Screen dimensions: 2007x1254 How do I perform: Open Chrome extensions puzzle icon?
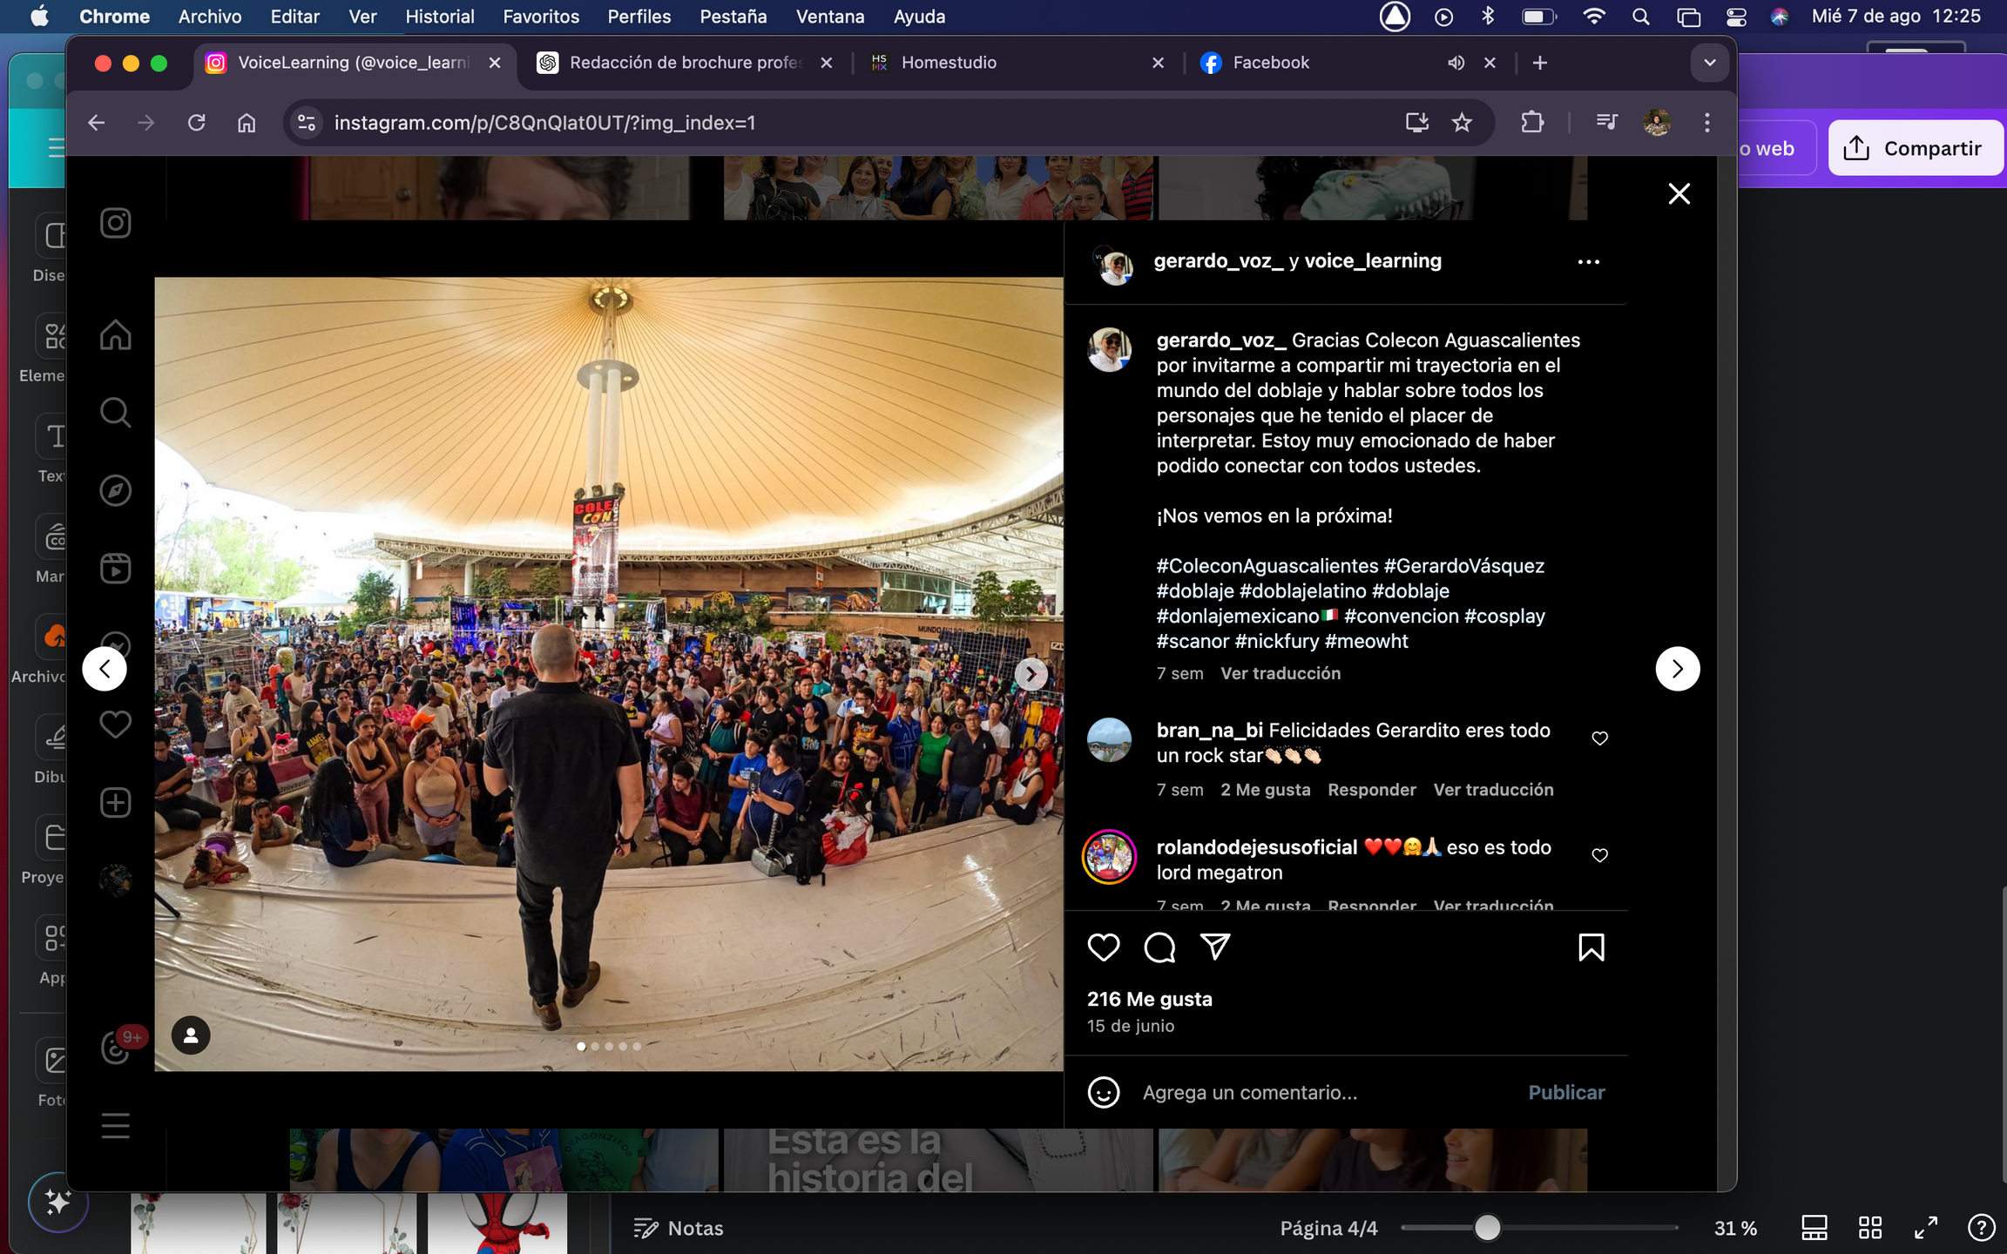click(1532, 123)
